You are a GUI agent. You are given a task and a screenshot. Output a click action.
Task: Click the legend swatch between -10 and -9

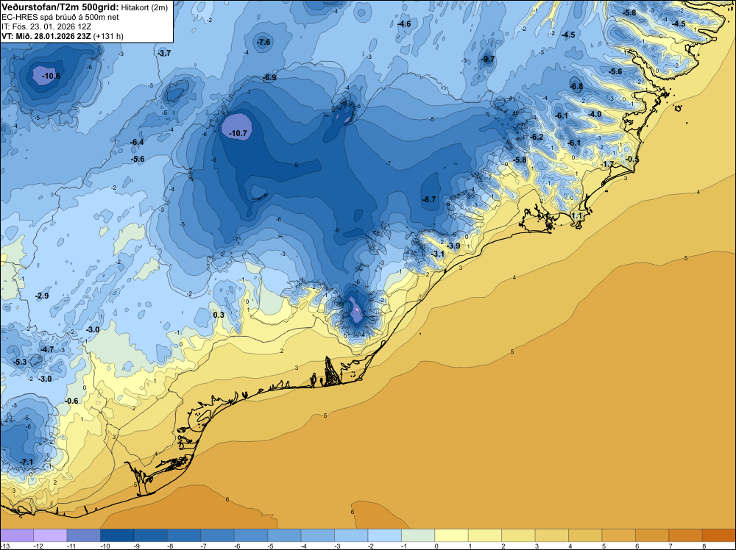coord(117,535)
